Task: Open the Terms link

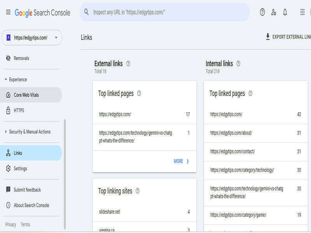Action: (x=25, y=224)
